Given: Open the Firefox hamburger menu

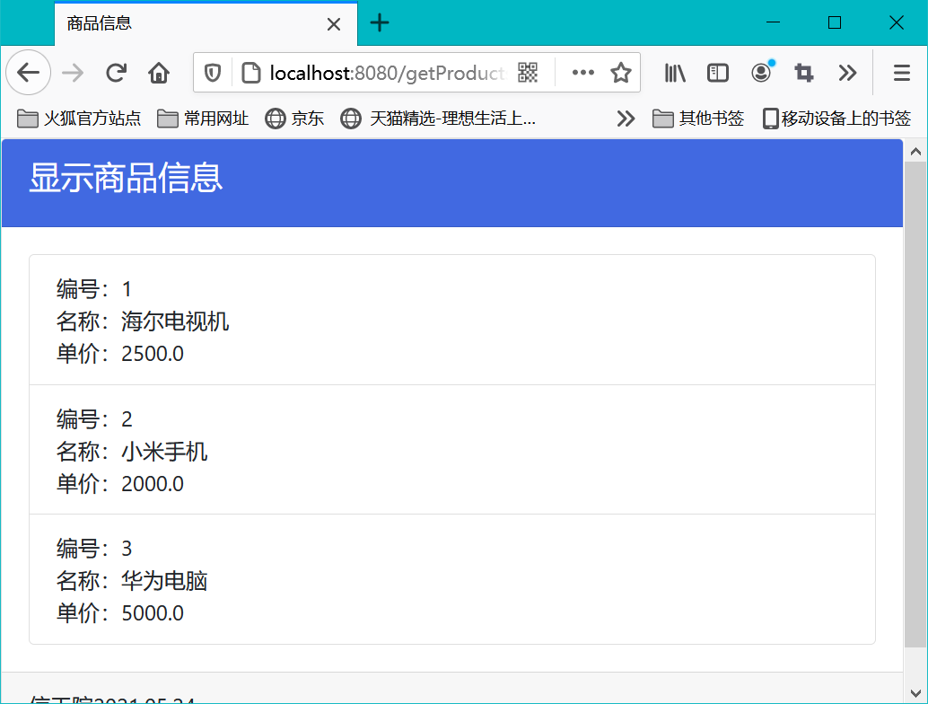Looking at the screenshot, I should point(901,73).
